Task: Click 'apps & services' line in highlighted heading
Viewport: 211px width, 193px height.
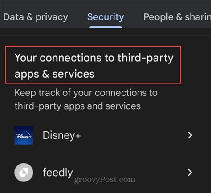Action: click(x=54, y=74)
